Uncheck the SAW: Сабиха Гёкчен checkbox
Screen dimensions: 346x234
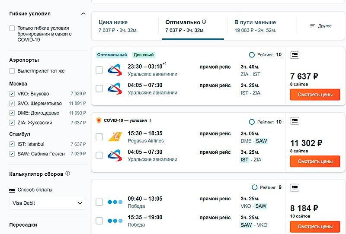(12, 154)
